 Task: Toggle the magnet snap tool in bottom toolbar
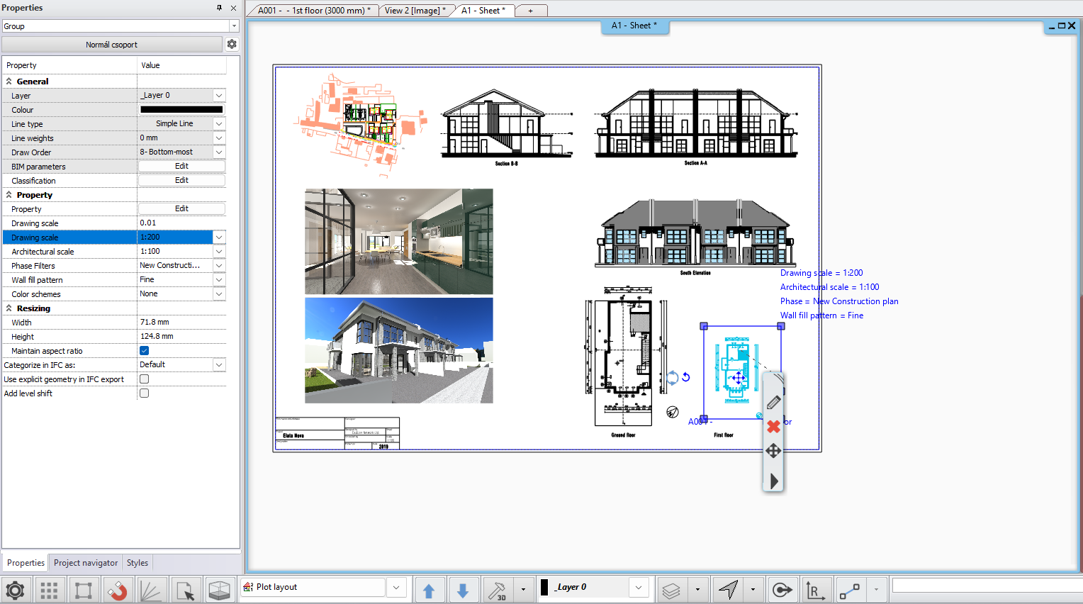(118, 590)
